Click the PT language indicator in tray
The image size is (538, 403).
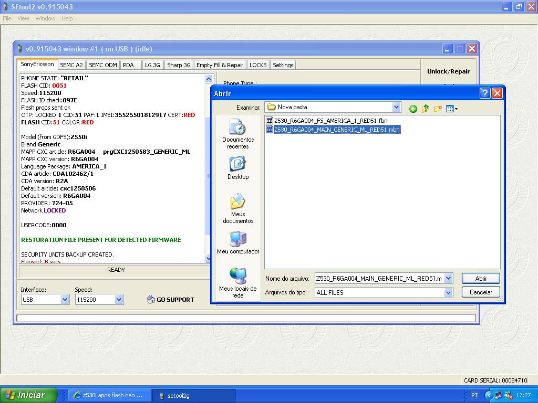474,395
